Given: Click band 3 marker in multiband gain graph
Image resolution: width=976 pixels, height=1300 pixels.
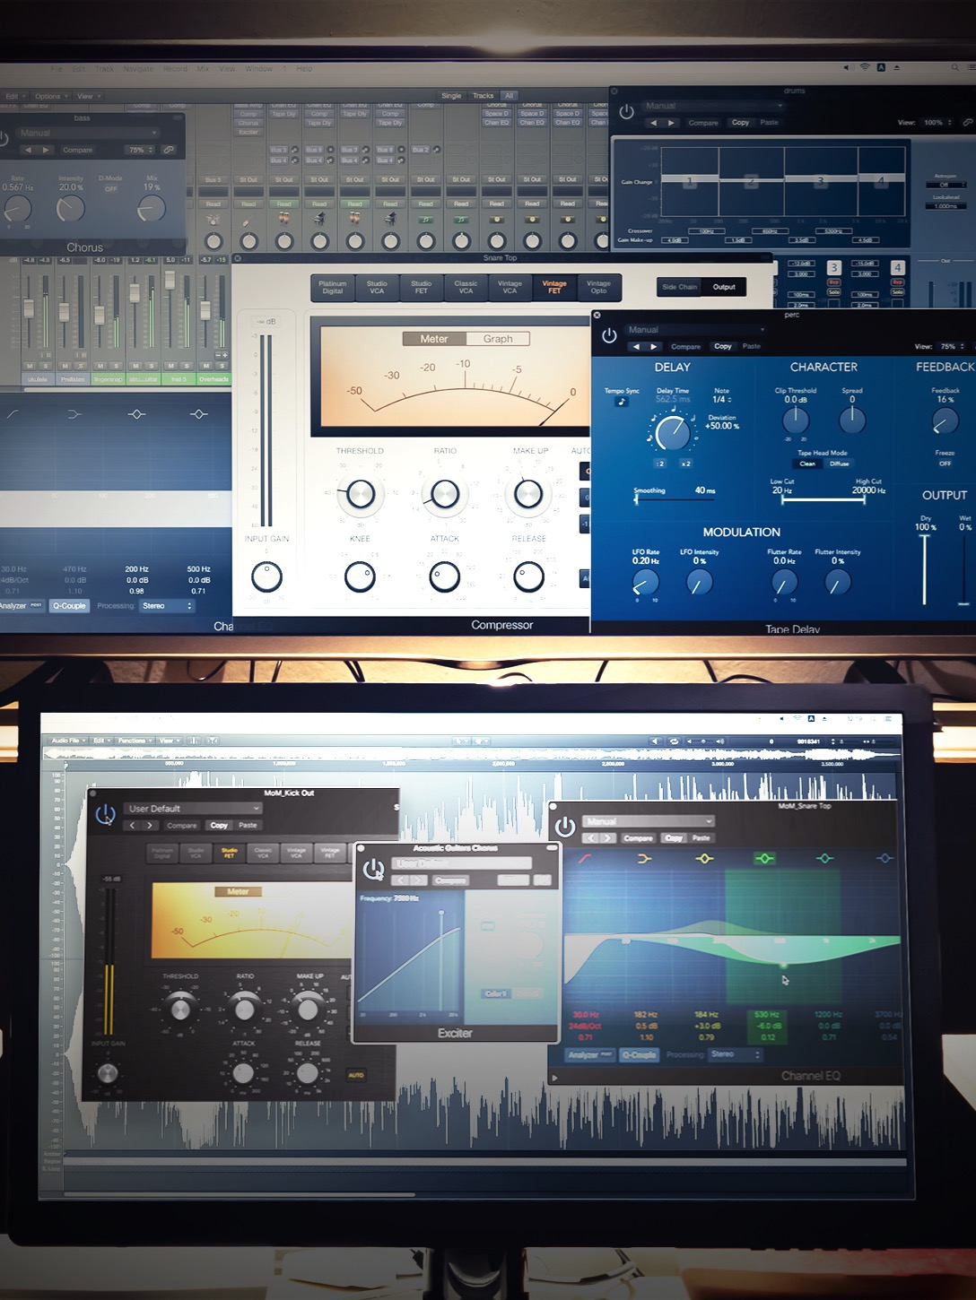Looking at the screenshot, I should 820,181.
